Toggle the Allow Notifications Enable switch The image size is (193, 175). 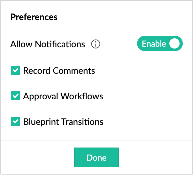click(160, 44)
